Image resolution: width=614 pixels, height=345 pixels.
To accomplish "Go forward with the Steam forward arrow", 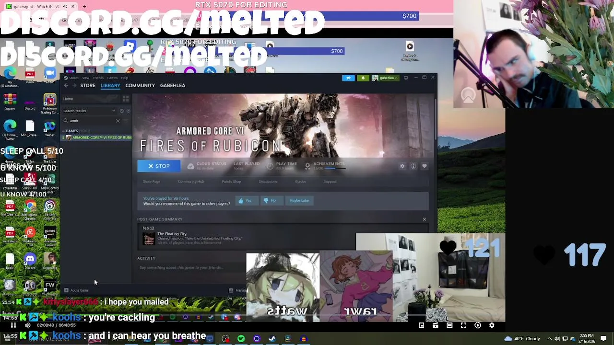I will coord(74,85).
